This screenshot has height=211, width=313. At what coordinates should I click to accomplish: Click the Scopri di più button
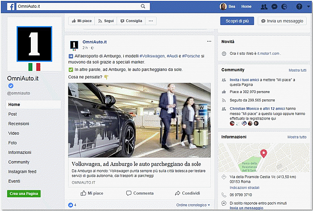click(x=237, y=21)
